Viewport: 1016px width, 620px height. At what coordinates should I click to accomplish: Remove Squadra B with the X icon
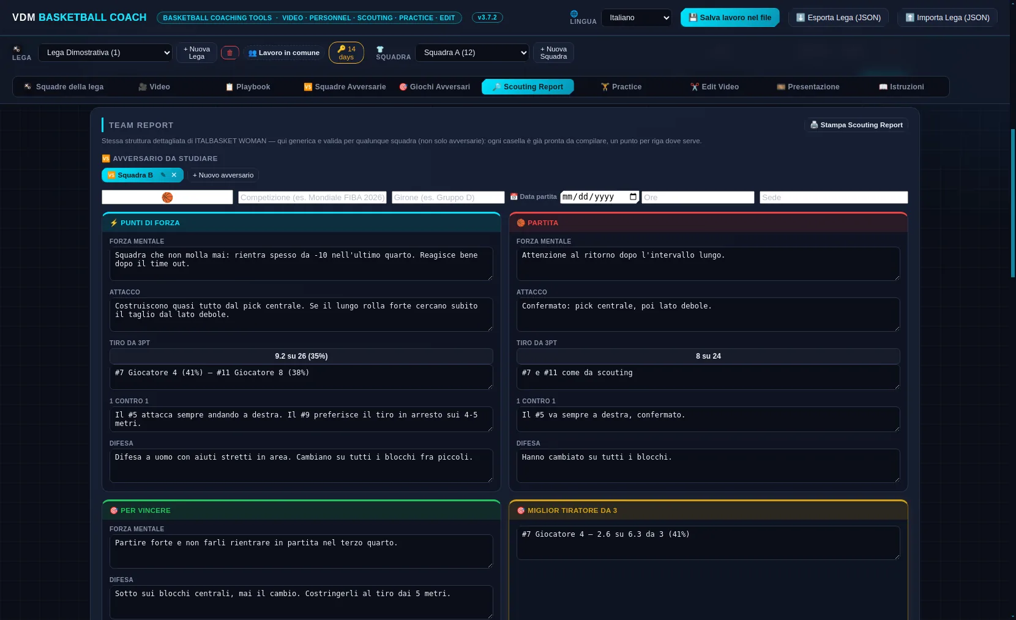pos(174,175)
